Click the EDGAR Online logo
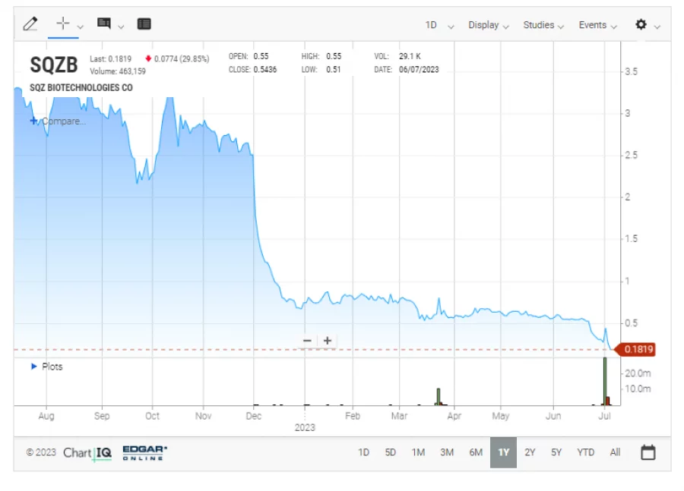 (x=144, y=452)
